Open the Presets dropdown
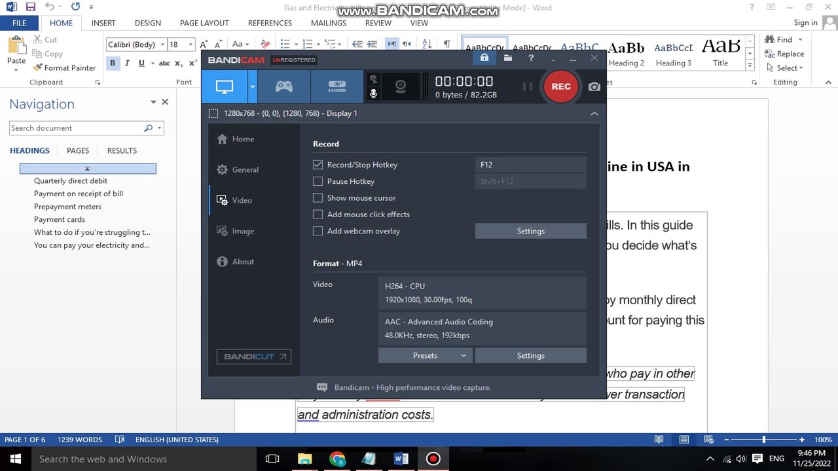The image size is (838, 471). (424, 355)
